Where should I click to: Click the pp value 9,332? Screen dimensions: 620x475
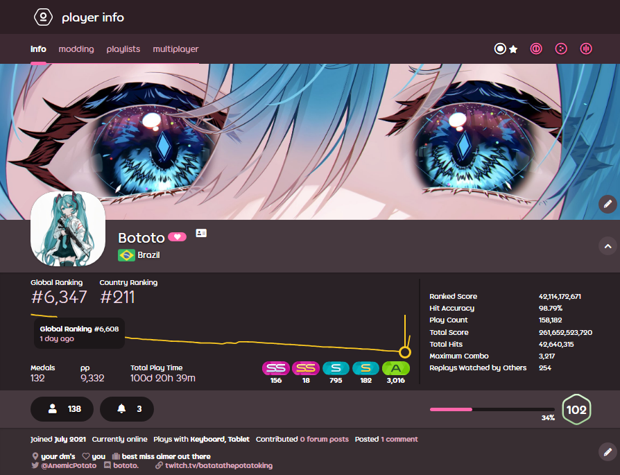[92, 378]
